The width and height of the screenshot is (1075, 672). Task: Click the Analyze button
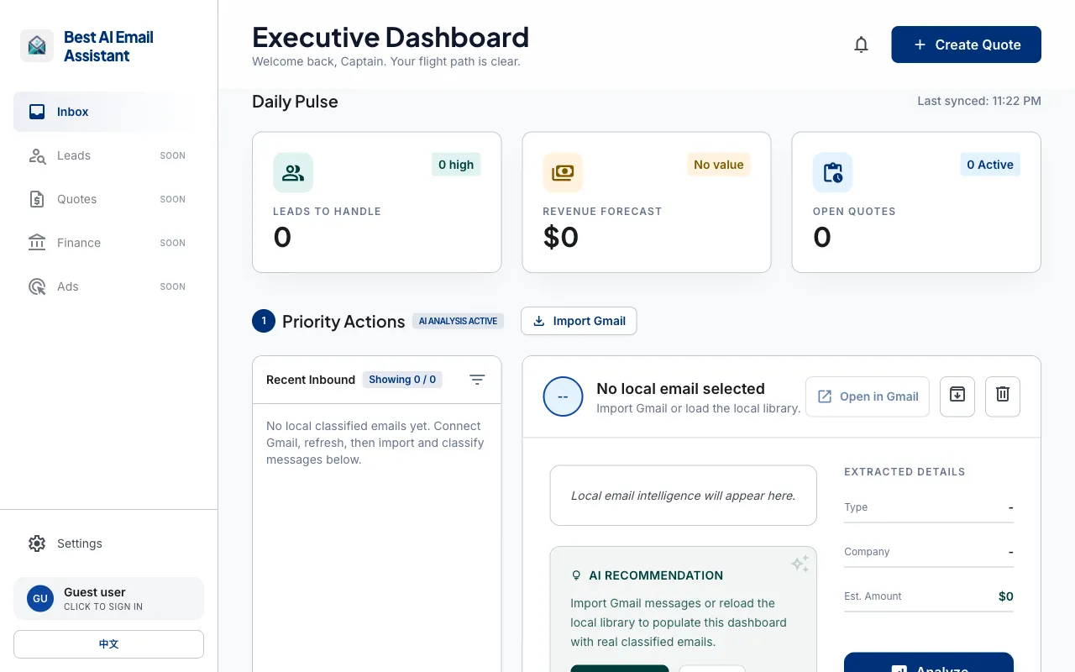tap(929, 664)
